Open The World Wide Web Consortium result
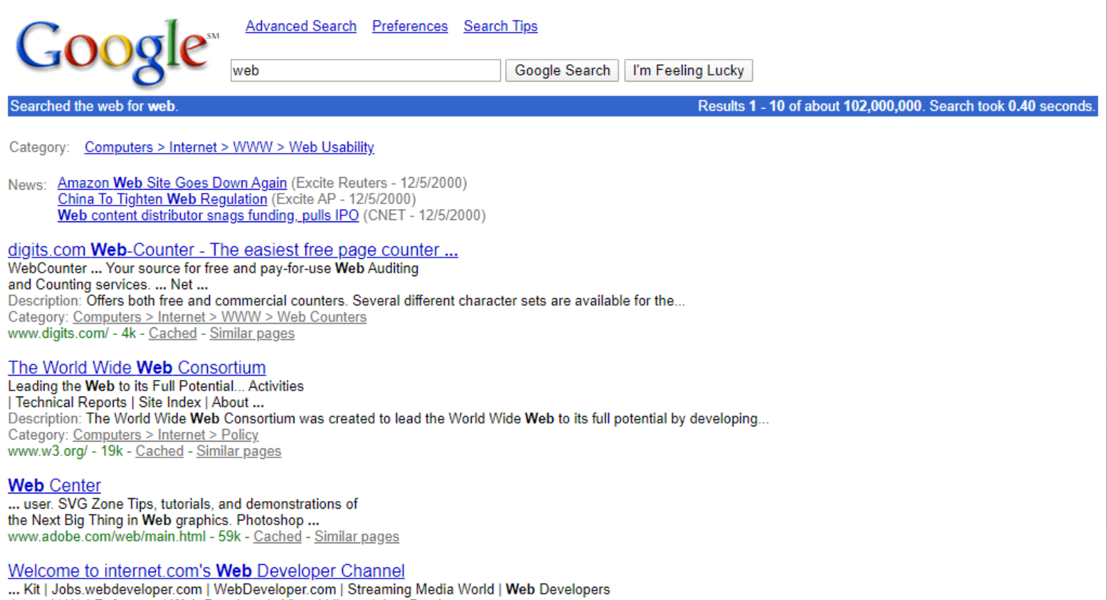 click(x=137, y=367)
